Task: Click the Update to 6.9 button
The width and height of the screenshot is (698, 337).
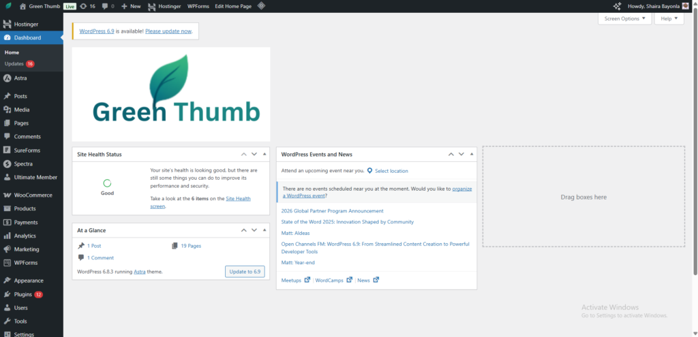Action: pos(245,272)
